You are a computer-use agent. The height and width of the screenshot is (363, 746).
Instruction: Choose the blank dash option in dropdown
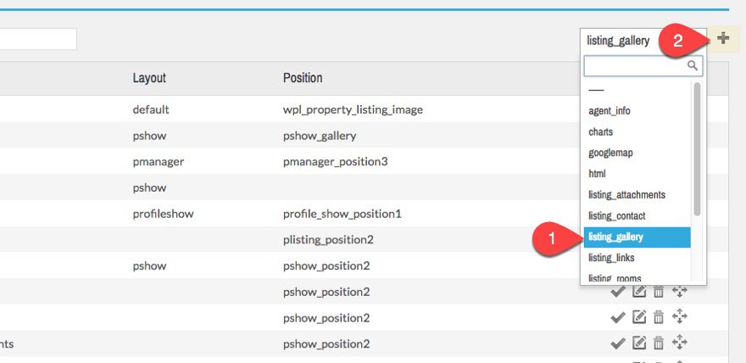(596, 90)
